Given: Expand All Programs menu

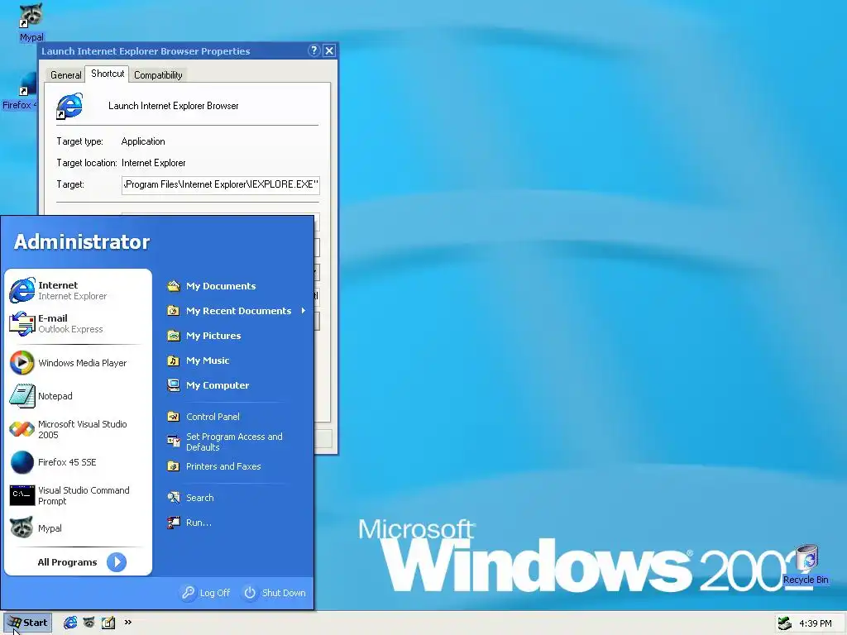Looking at the screenshot, I should [x=82, y=562].
